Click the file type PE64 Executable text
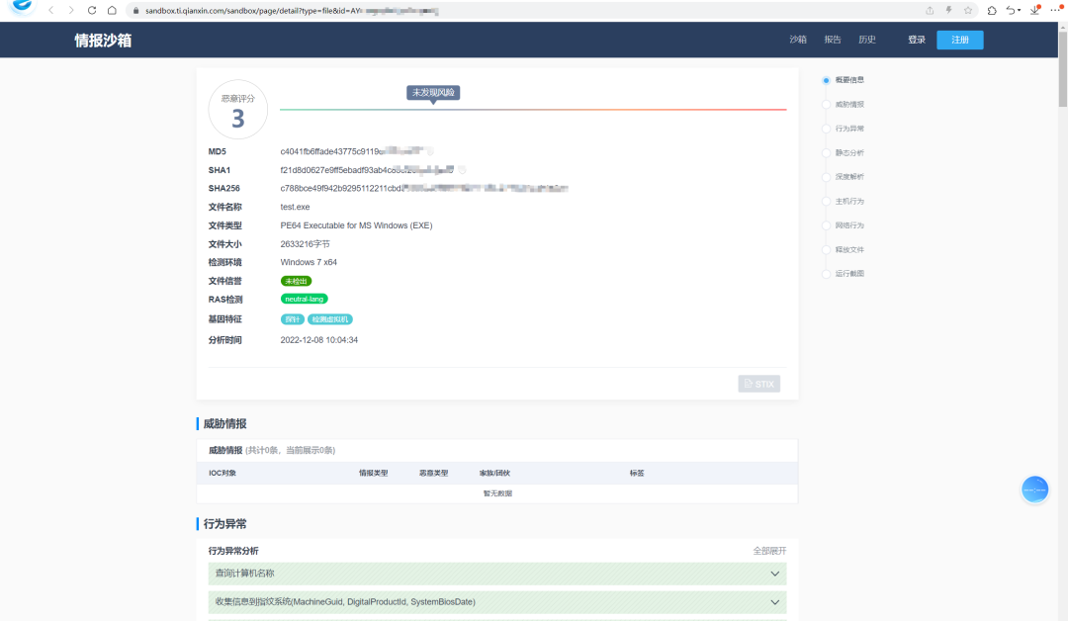 356,225
